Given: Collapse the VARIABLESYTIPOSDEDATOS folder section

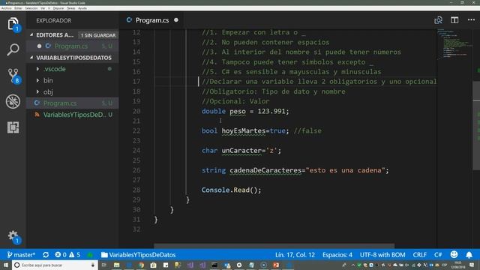Looking at the screenshot, I should [x=31, y=58].
